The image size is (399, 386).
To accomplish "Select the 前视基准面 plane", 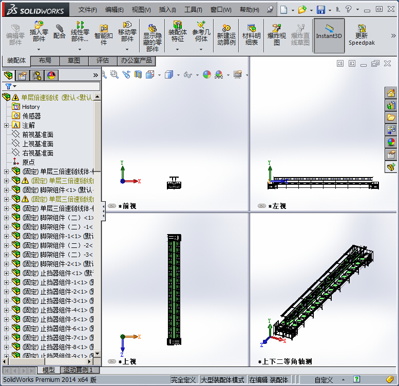I will tap(37, 134).
